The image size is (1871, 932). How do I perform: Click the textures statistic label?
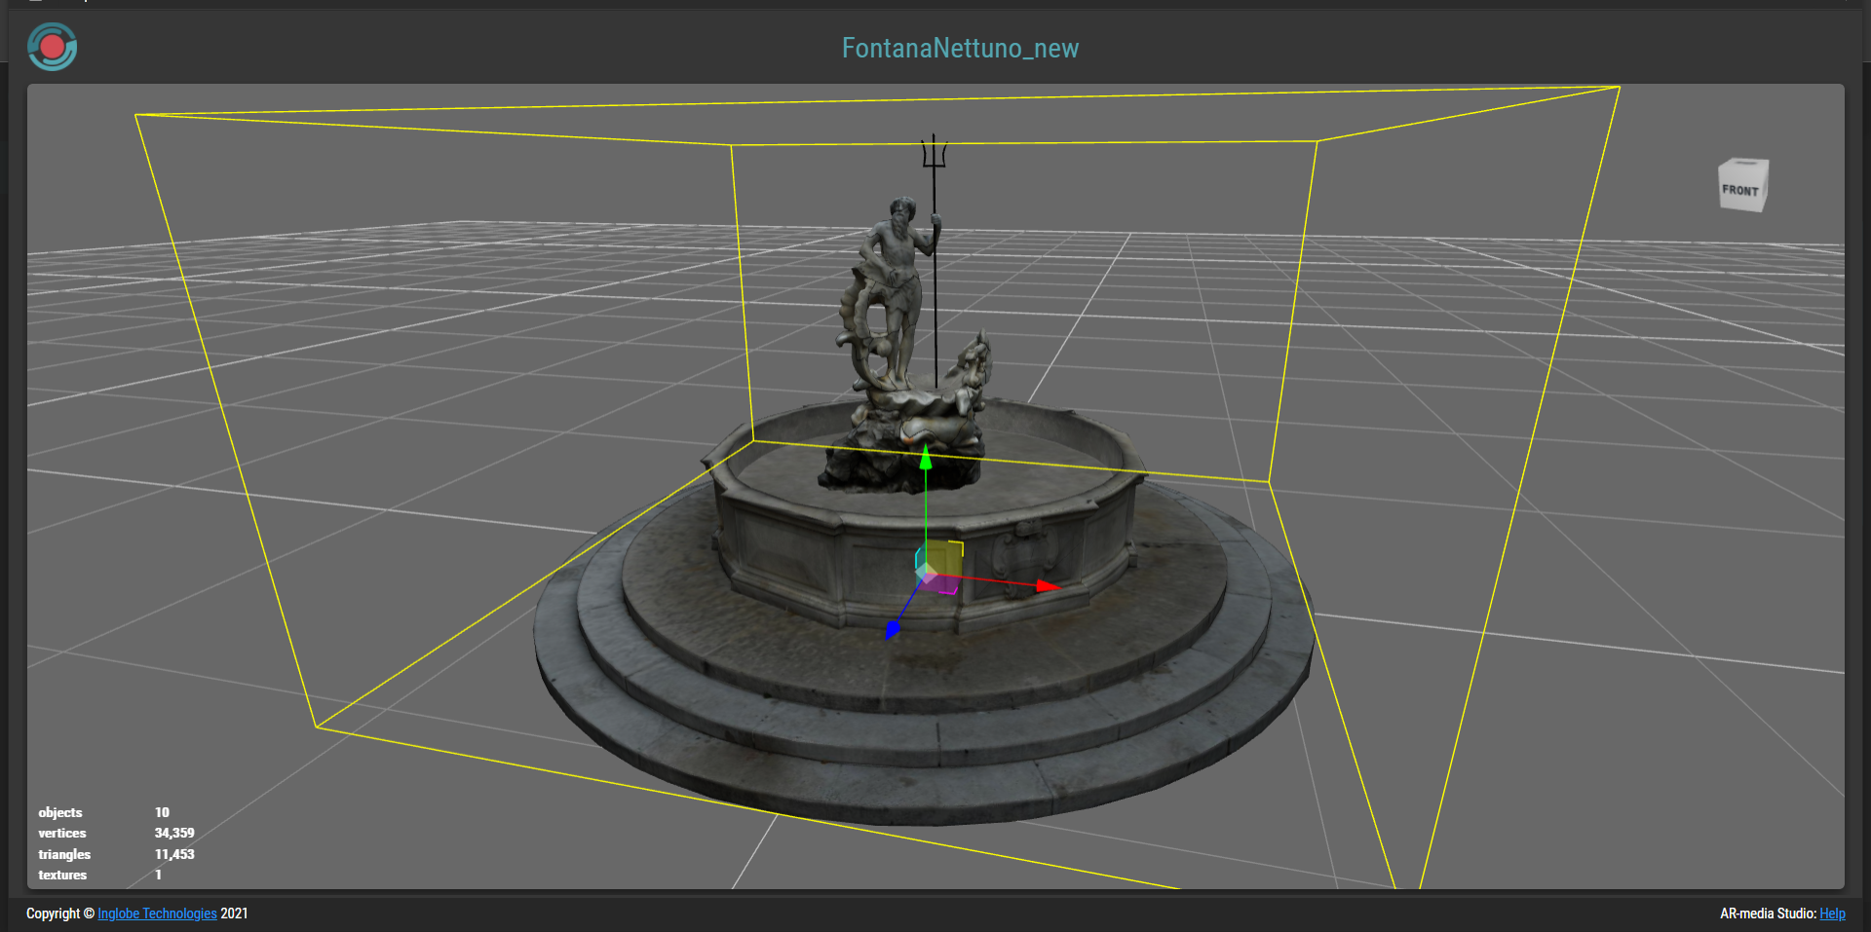tap(62, 875)
